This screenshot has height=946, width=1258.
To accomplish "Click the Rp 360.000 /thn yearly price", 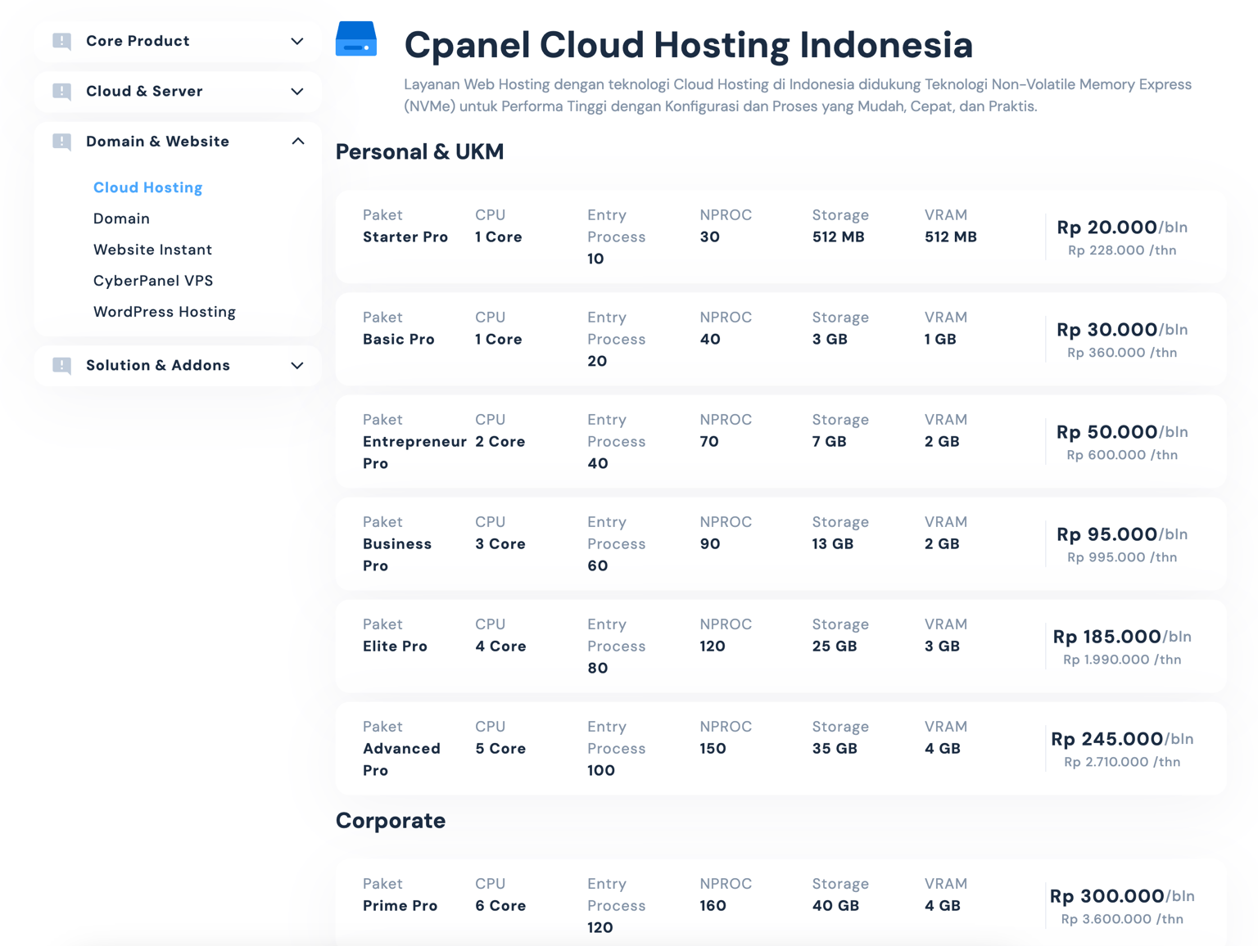I will point(1122,353).
